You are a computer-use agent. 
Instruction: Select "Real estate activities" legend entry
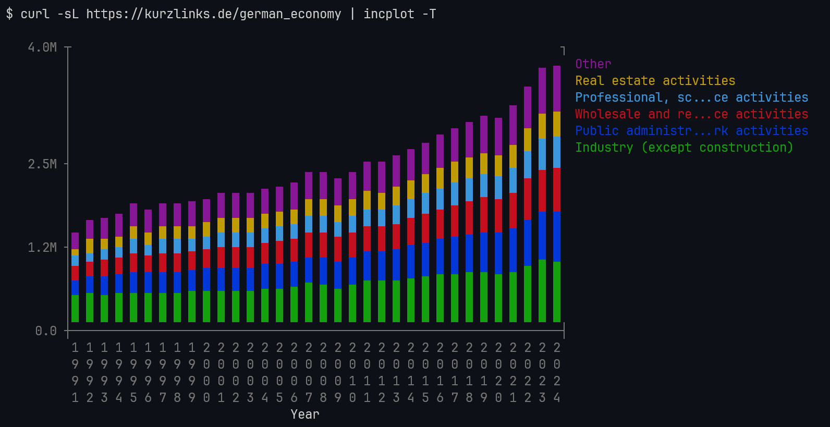tap(655, 81)
